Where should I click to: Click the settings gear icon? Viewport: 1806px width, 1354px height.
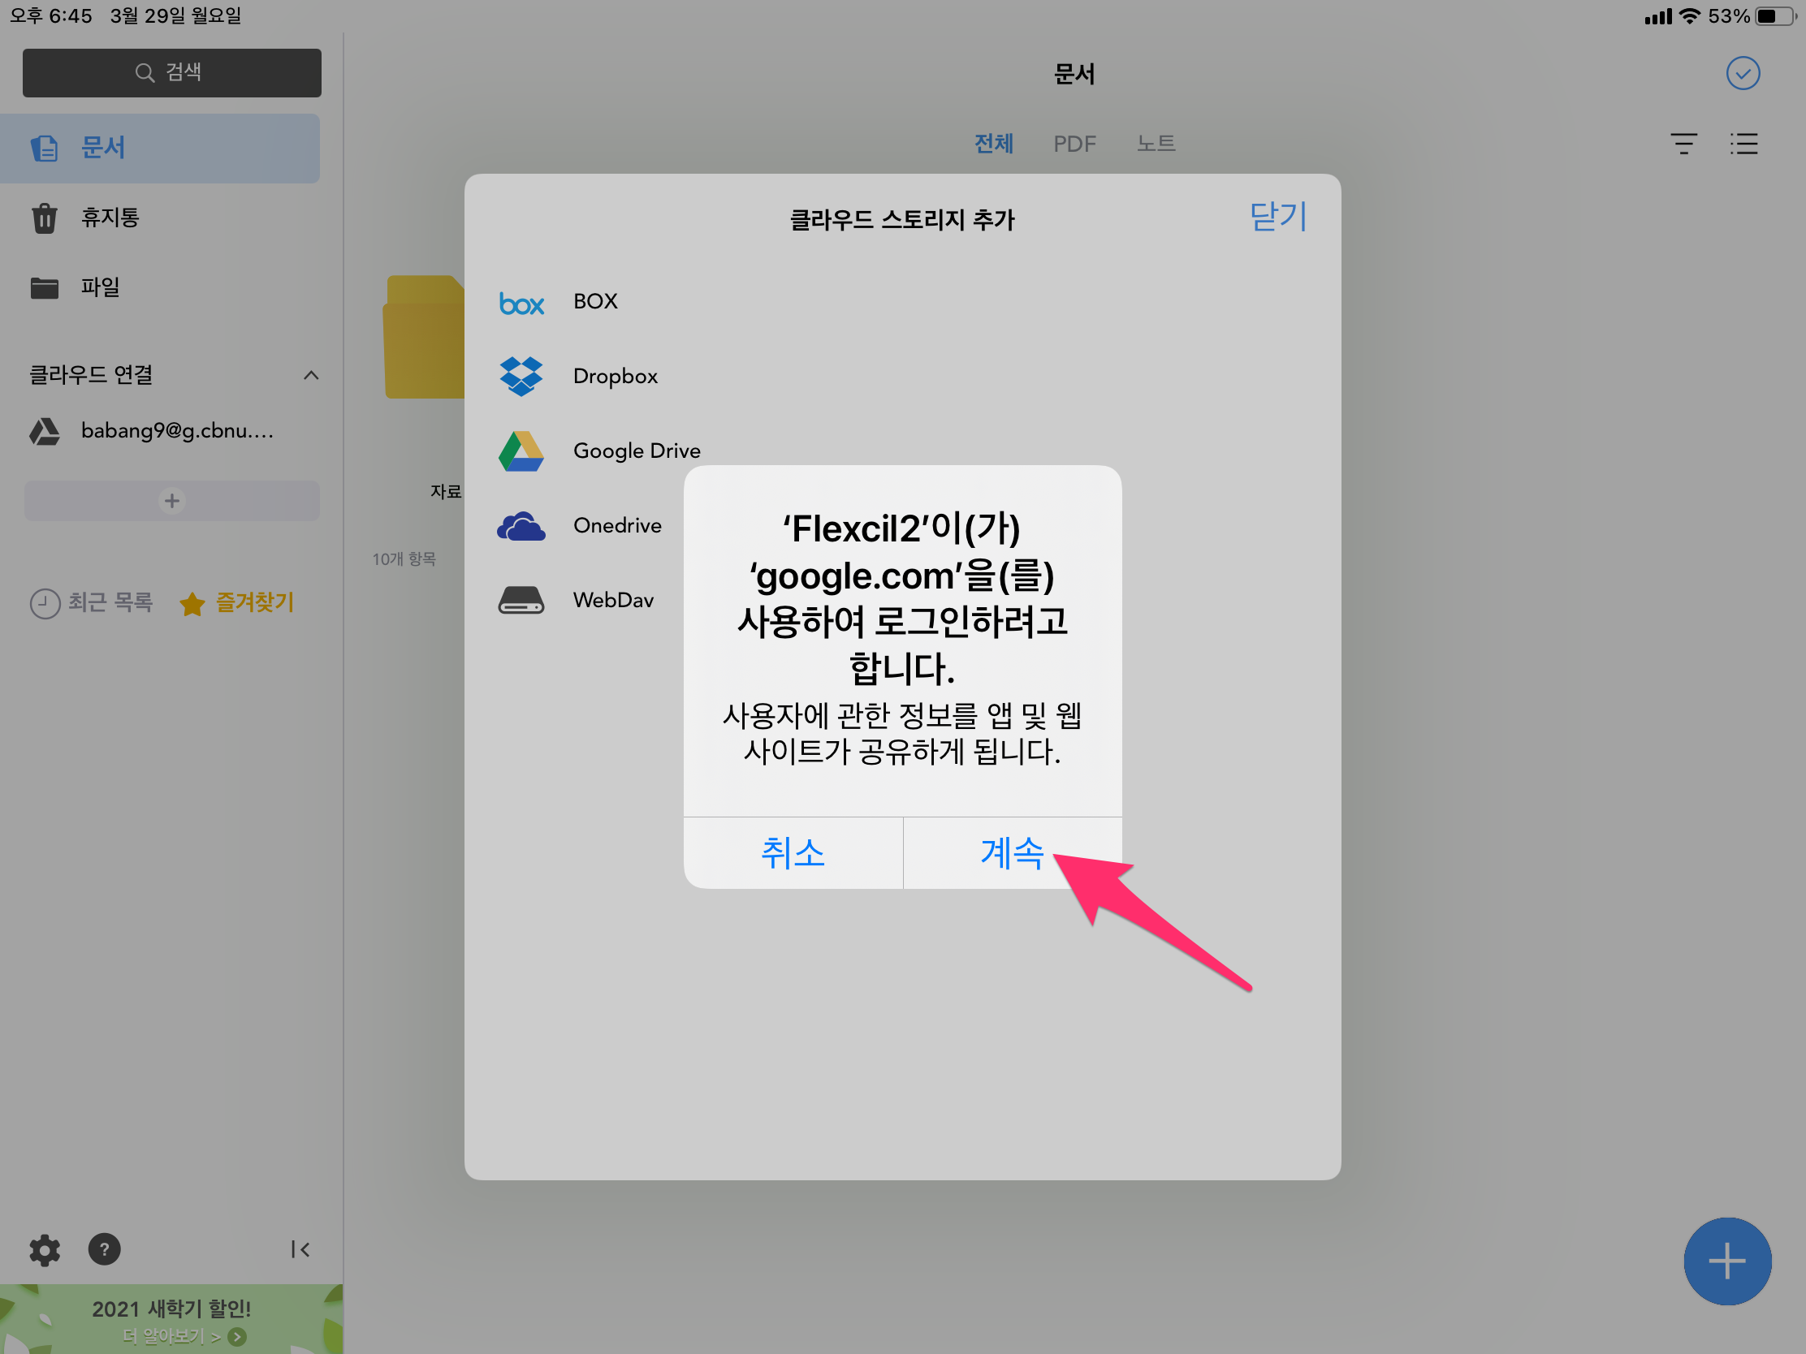point(44,1249)
